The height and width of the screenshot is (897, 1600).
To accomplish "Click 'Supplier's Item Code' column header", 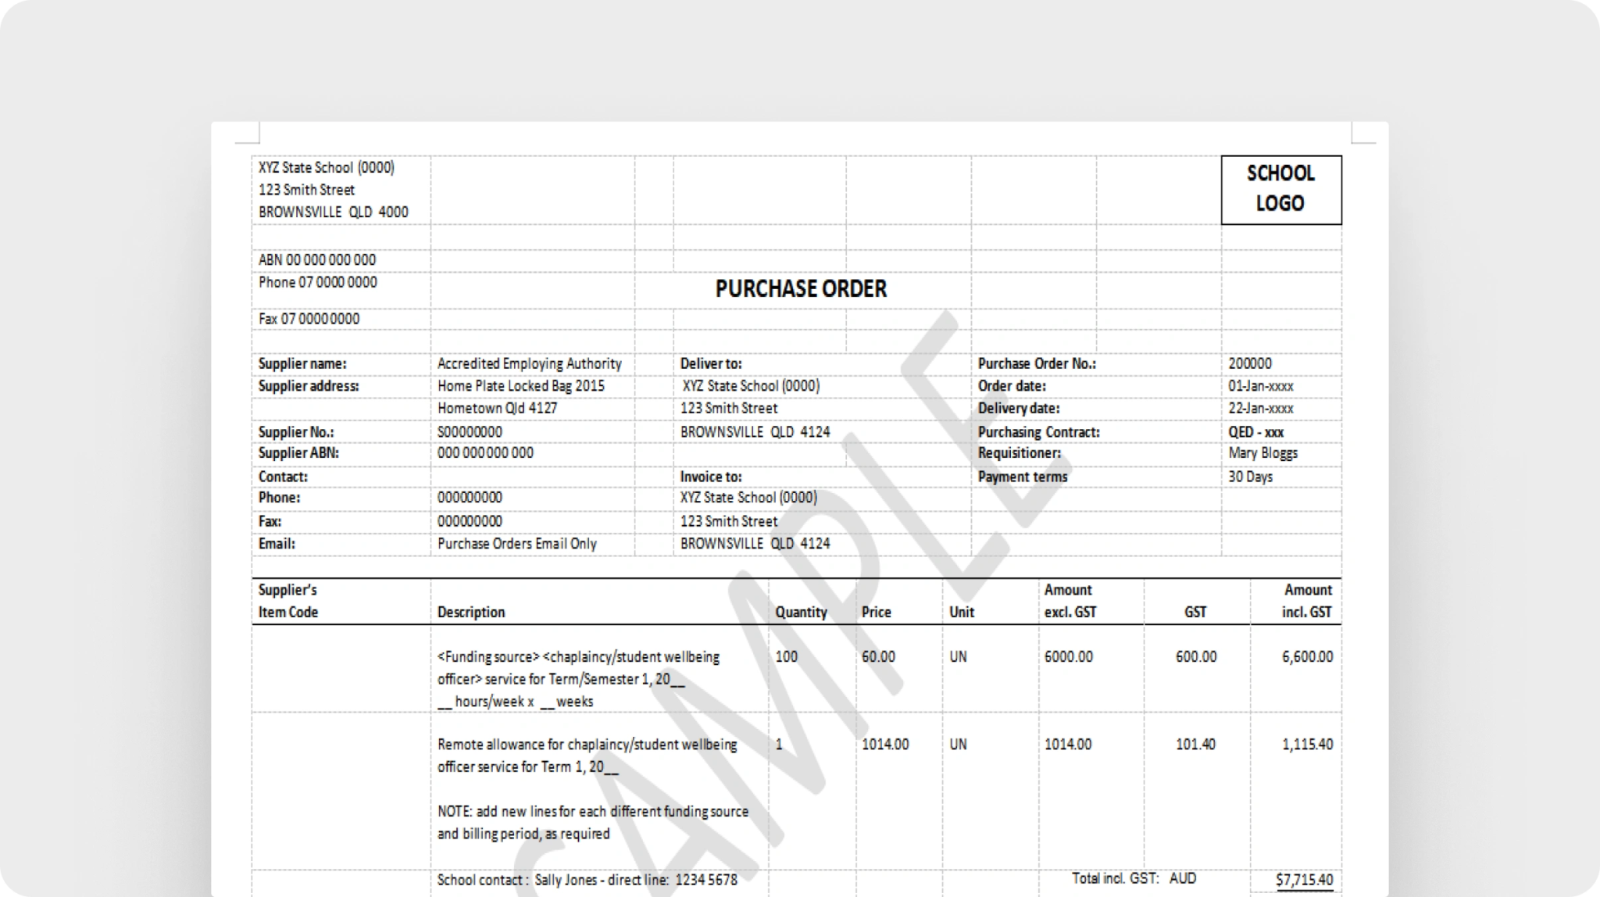I will click(288, 601).
